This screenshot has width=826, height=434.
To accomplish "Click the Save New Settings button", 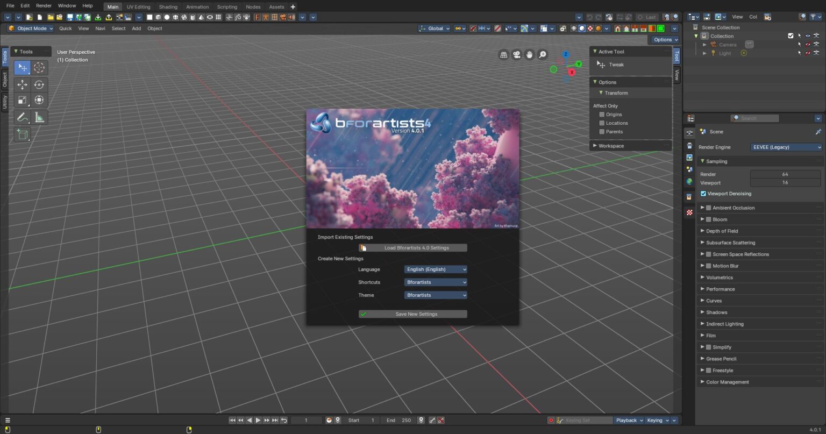I will tap(412, 314).
